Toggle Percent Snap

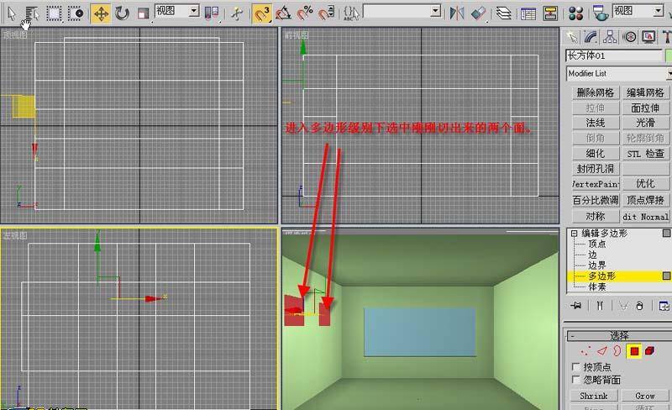pyautogui.click(x=305, y=13)
